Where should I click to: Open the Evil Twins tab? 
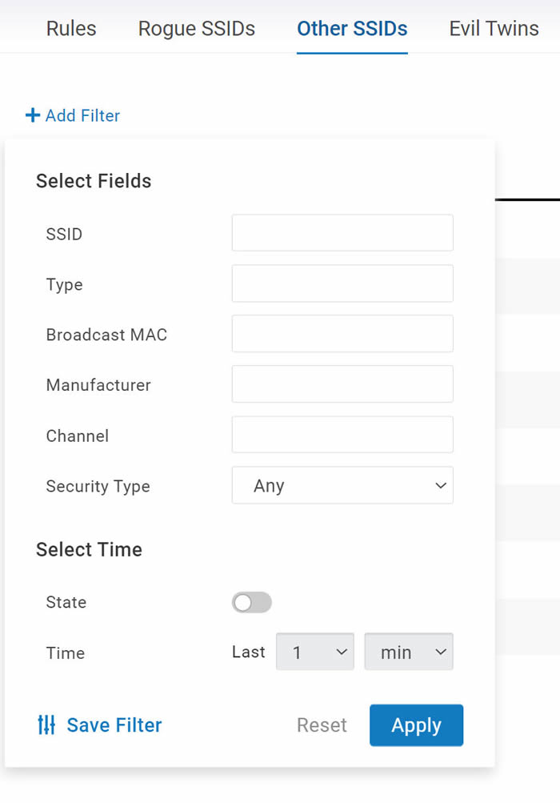pos(494,29)
